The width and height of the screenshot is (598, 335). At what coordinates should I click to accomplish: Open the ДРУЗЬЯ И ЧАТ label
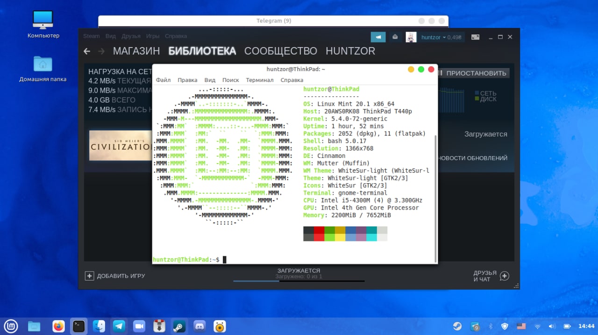point(485,276)
